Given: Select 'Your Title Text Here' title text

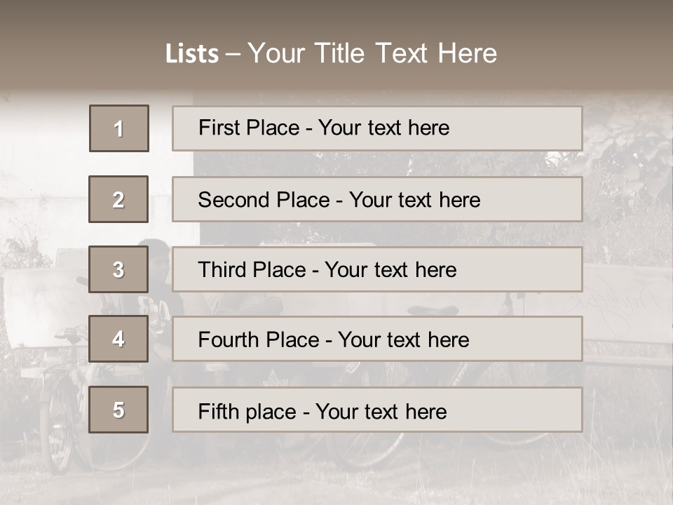Looking at the screenshot, I should point(372,54).
